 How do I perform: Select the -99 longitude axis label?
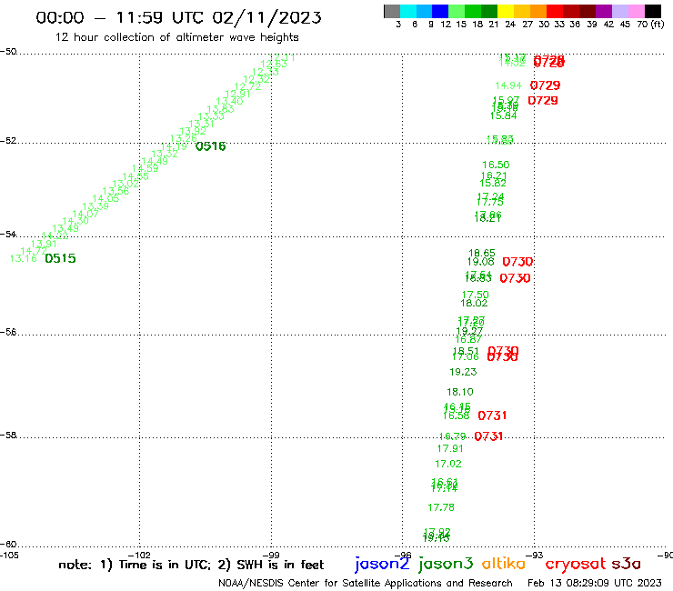pos(271,555)
